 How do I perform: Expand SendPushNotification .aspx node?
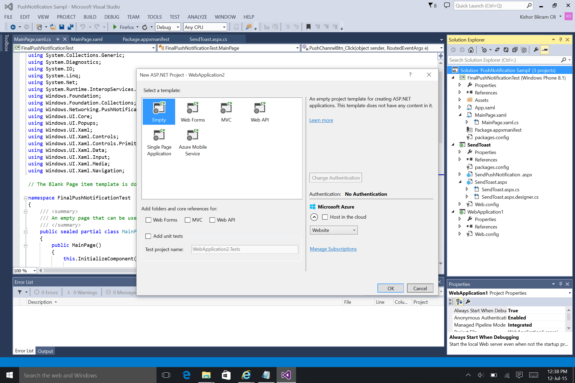click(x=460, y=174)
